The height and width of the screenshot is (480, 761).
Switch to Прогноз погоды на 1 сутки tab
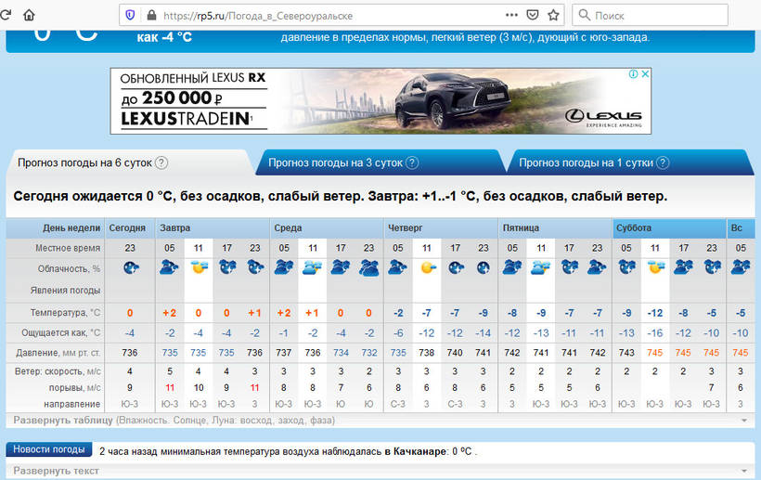tap(585, 162)
